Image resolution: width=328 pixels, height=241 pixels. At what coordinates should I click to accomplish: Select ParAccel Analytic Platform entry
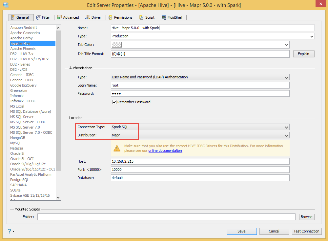coord(33,174)
